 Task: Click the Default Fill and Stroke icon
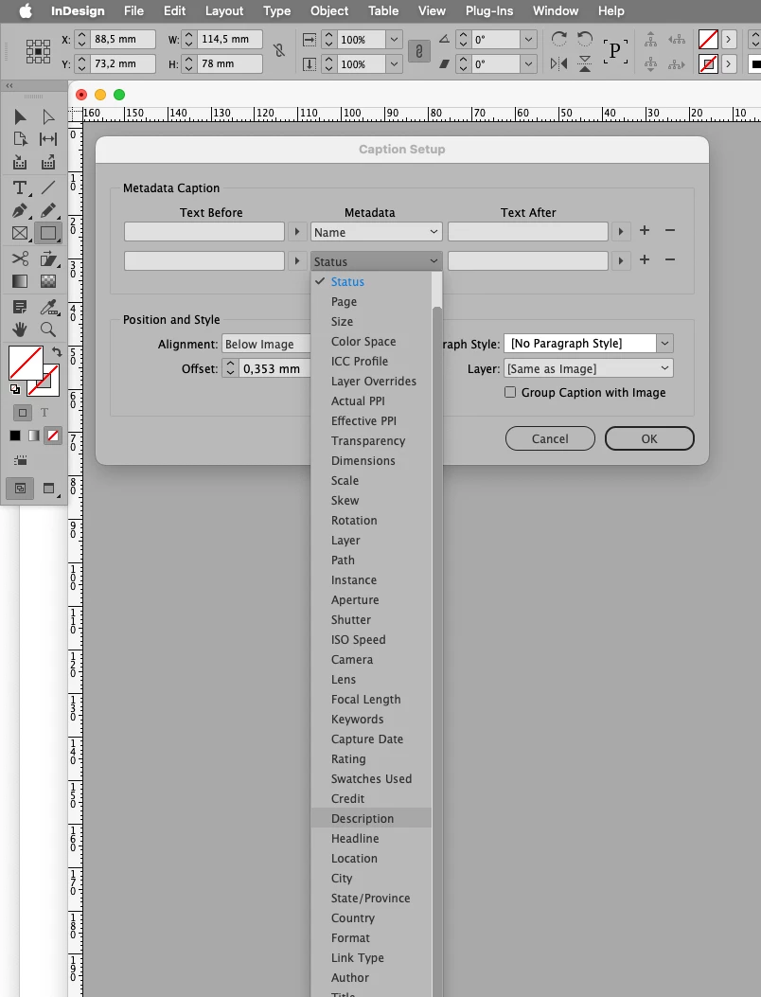(14, 389)
